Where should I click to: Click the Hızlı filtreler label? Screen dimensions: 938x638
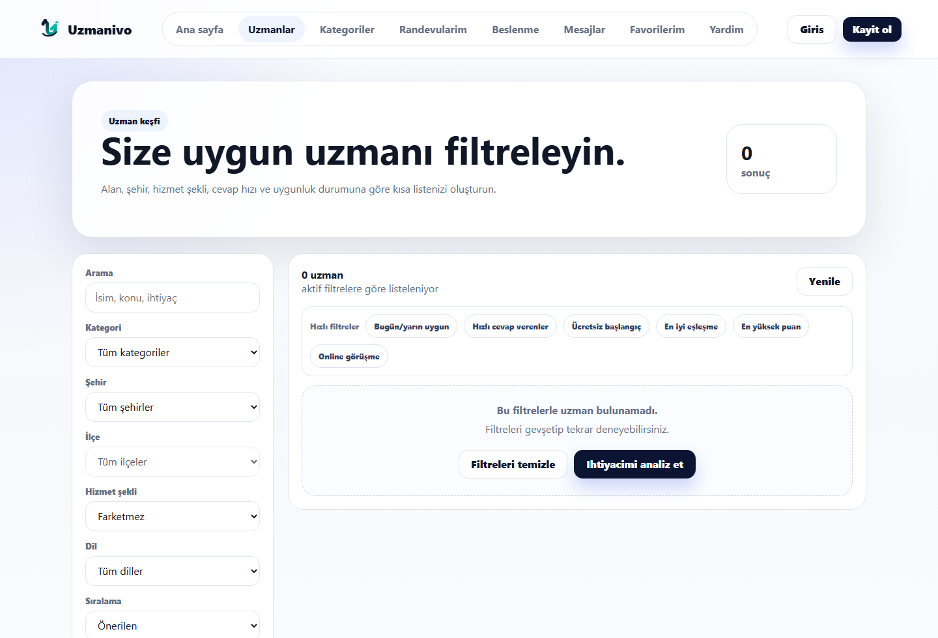pos(334,327)
